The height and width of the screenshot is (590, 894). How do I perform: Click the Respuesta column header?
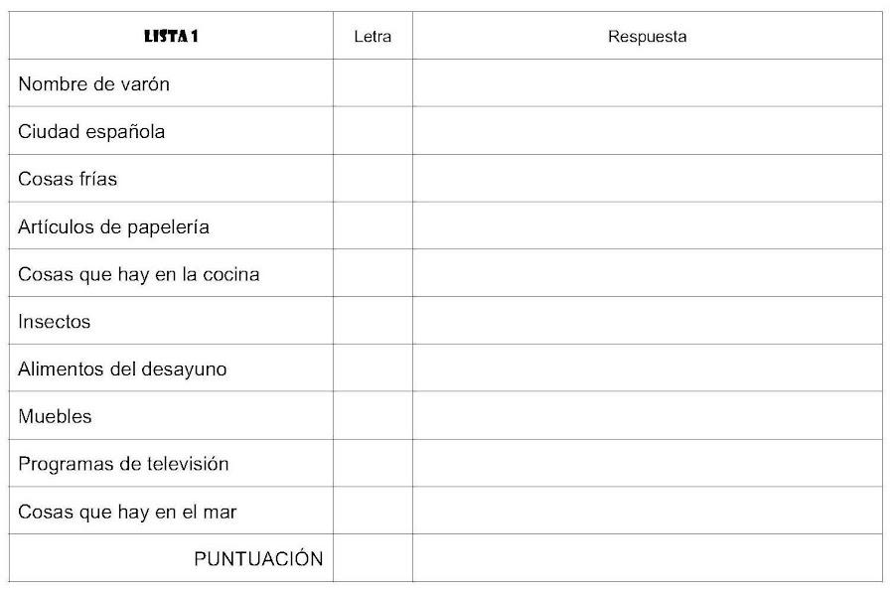(x=647, y=37)
